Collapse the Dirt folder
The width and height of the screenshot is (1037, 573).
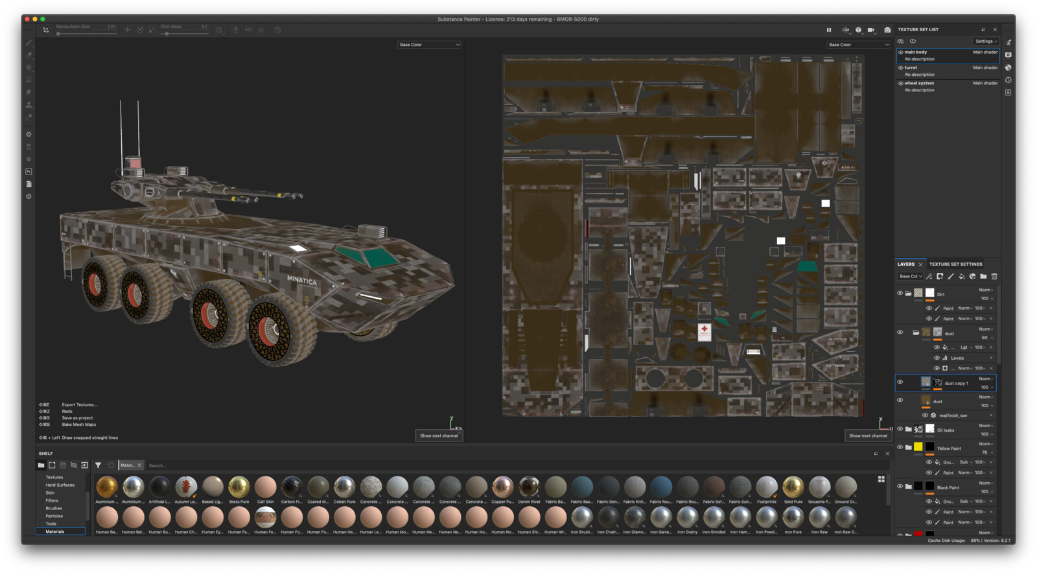point(909,294)
